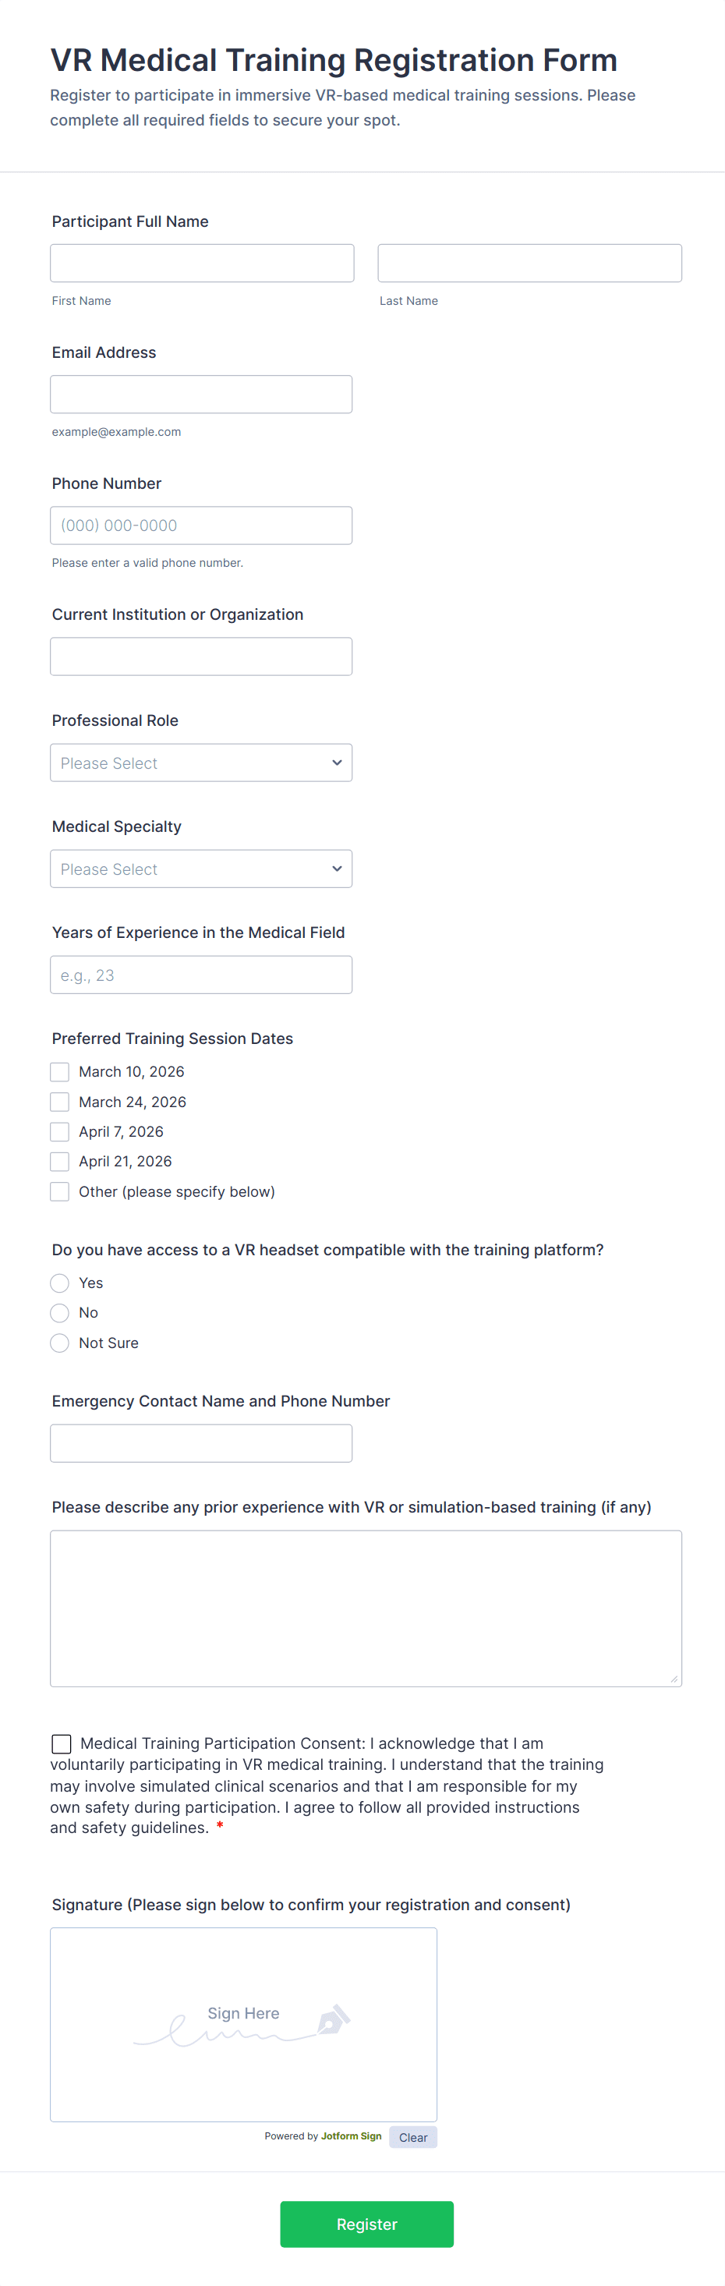Expand the Medical Specialty dropdown
This screenshot has width=725, height=2286.
[x=200, y=869]
